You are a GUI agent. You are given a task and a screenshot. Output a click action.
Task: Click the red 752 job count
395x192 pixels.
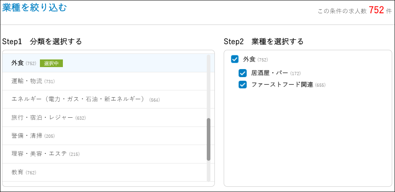[376, 10]
